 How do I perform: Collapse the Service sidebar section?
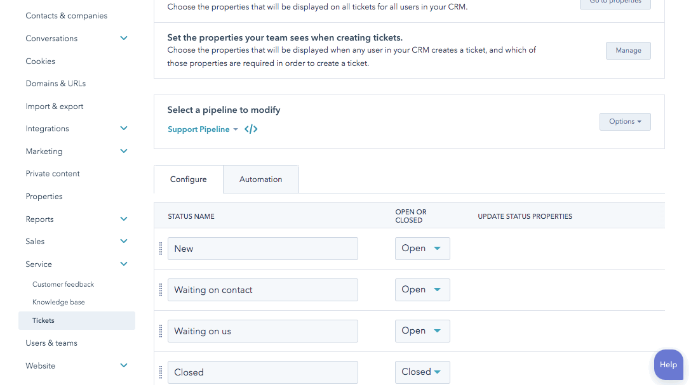coord(124,264)
